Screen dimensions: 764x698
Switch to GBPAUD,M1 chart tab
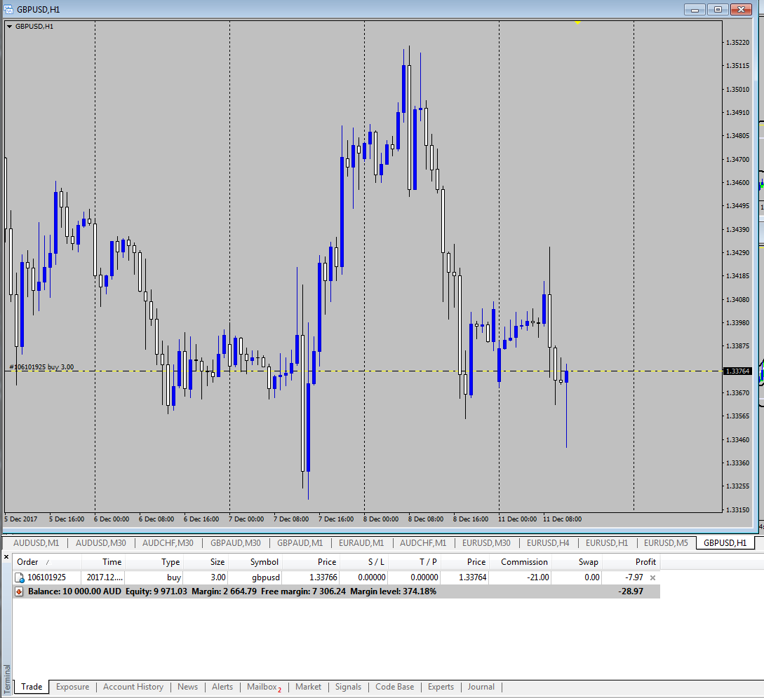click(x=300, y=542)
